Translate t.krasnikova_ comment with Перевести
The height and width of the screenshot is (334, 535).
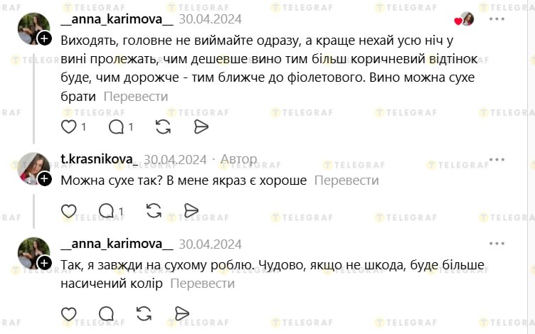346,181
